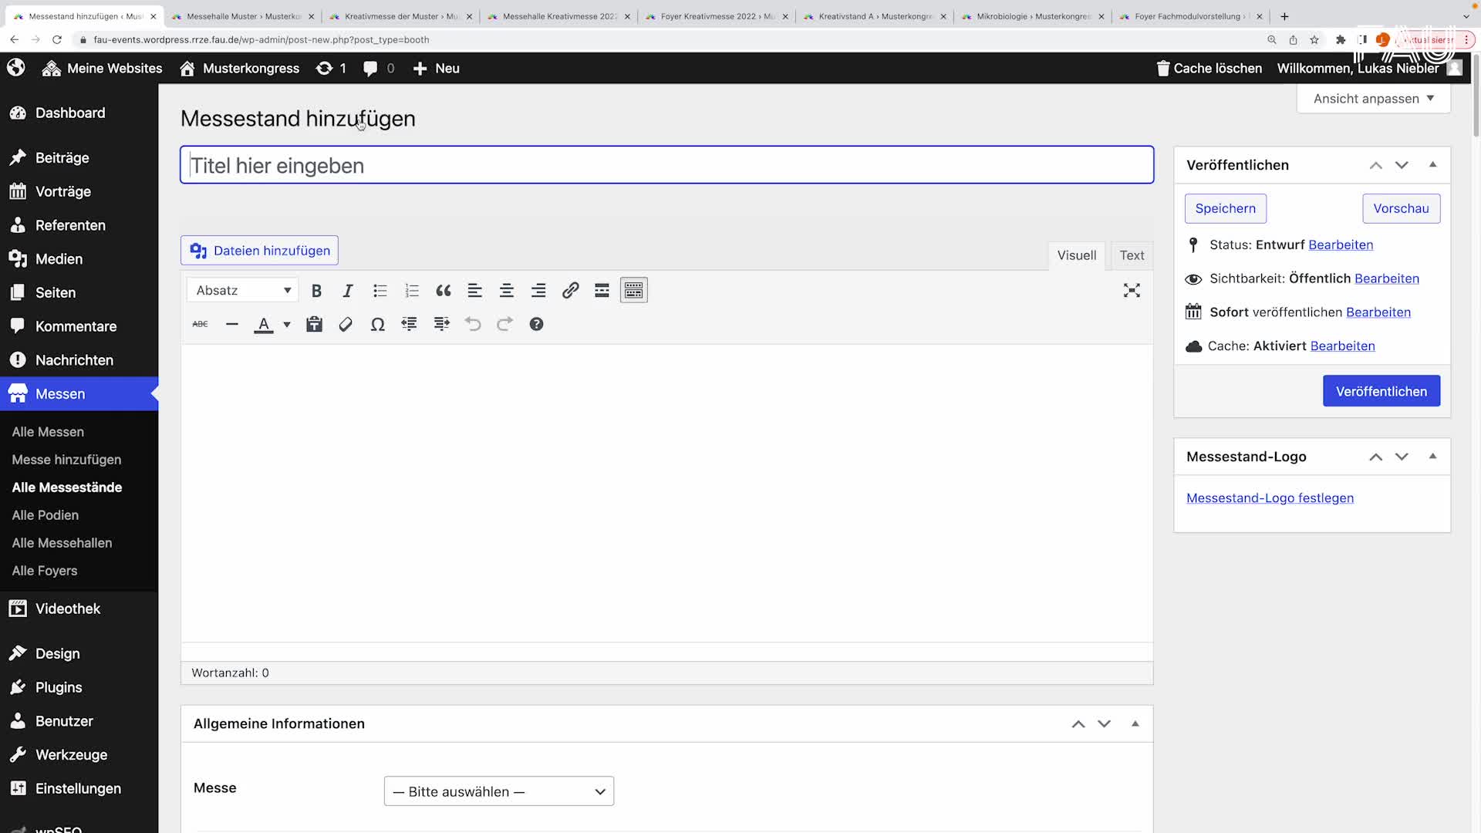Click the title input field
1481x833 pixels.
point(666,165)
